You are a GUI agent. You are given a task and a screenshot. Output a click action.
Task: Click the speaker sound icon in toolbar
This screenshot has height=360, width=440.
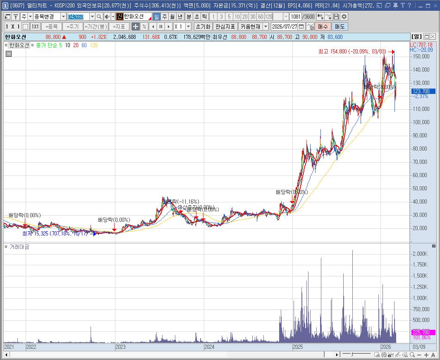coord(107,17)
